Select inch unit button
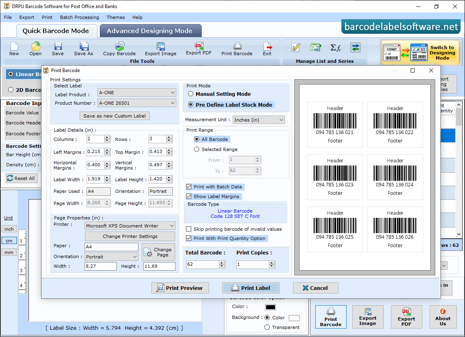 [9, 229]
